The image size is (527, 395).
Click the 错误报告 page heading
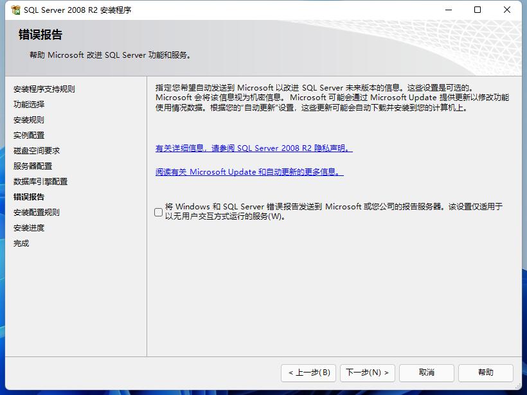pos(40,35)
